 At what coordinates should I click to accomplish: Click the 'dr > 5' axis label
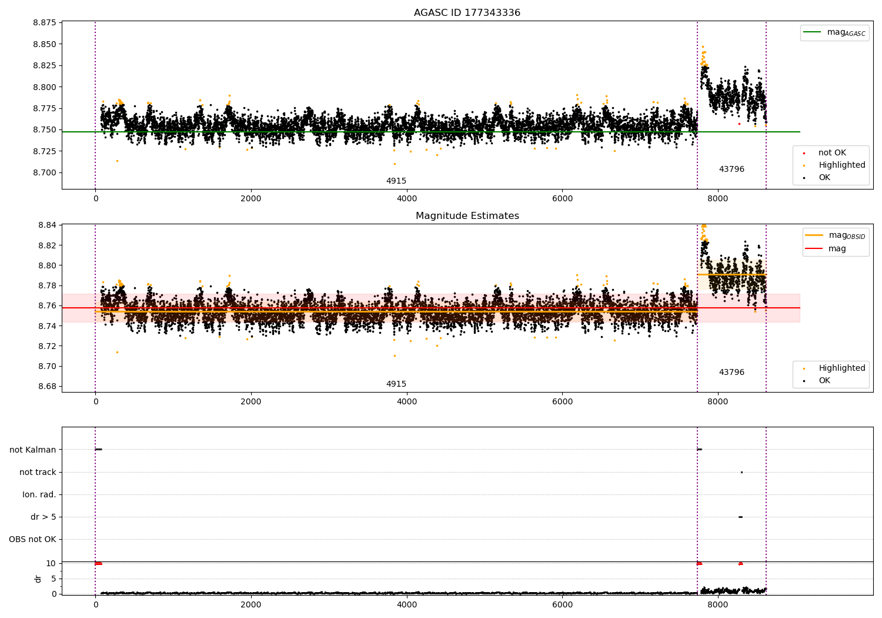(x=44, y=517)
